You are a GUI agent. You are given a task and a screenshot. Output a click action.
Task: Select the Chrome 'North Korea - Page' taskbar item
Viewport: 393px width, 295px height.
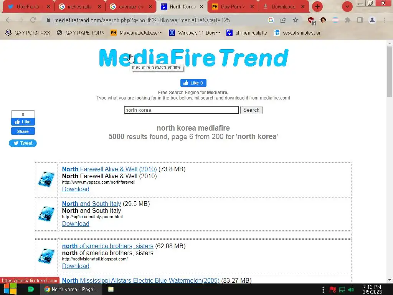(71, 289)
